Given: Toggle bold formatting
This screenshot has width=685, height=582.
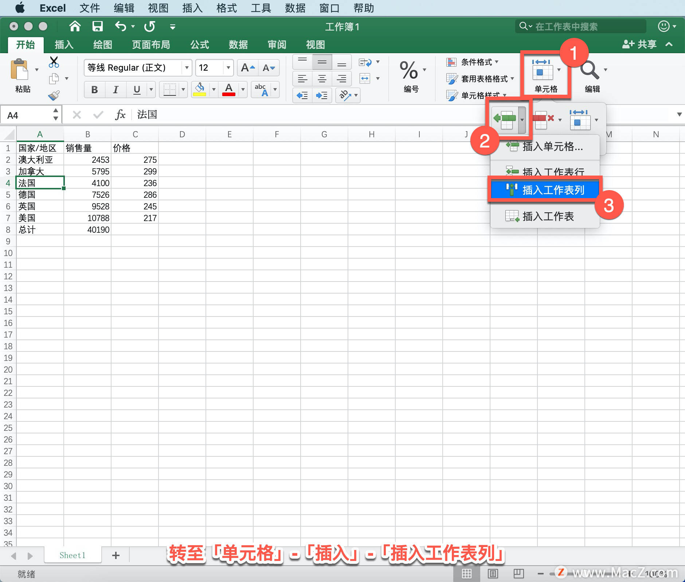Looking at the screenshot, I should tap(94, 90).
